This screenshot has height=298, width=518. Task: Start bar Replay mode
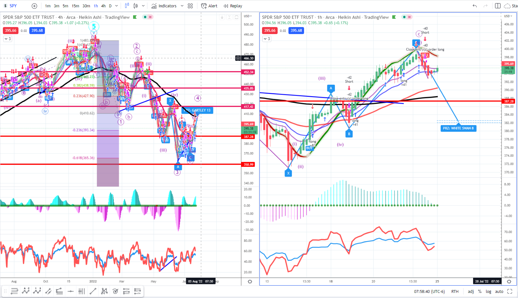[233, 6]
